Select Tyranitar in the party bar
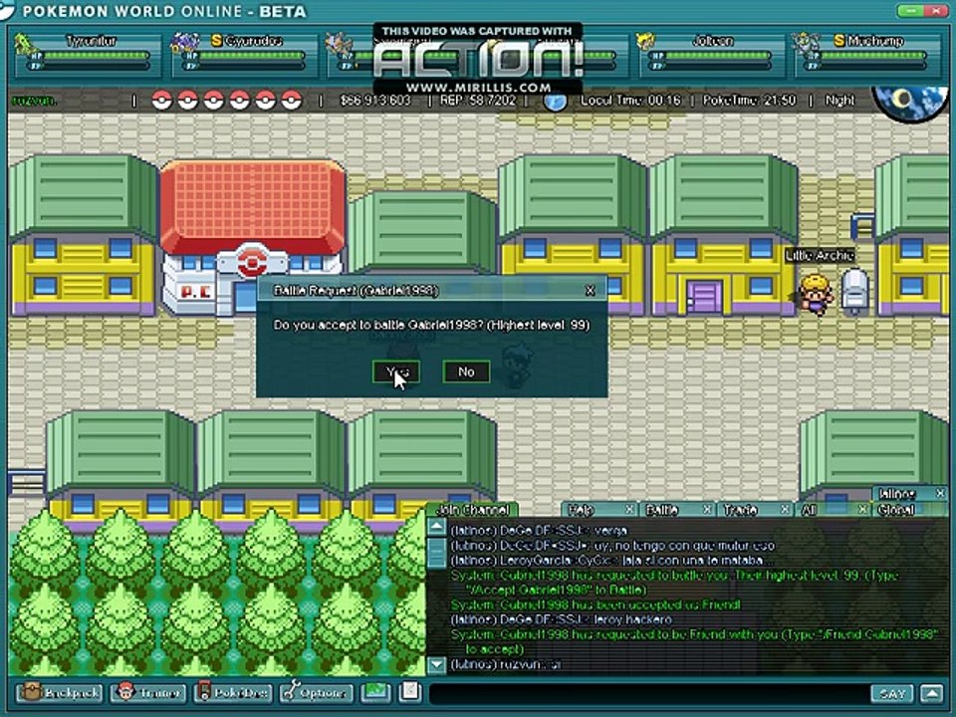 click(x=89, y=56)
